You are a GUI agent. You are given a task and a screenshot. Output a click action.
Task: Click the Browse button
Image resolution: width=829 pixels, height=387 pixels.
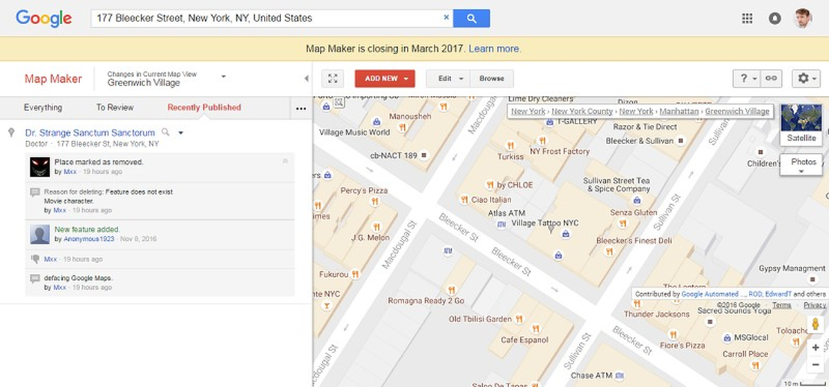pos(492,79)
